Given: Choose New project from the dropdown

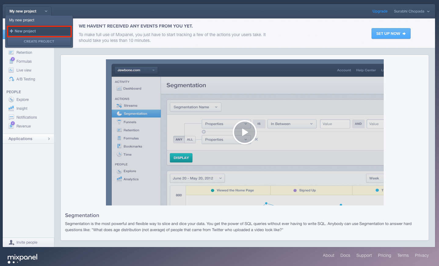Looking at the screenshot, I should (x=39, y=31).
